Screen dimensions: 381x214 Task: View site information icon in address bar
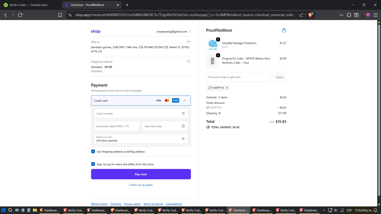pyautogui.click(x=70, y=15)
